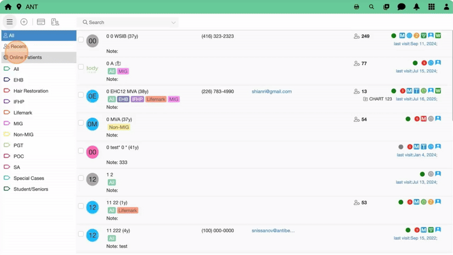Viewport: 453px width, 255px height.
Task: Open the apps grid menu
Action: pyautogui.click(x=431, y=7)
